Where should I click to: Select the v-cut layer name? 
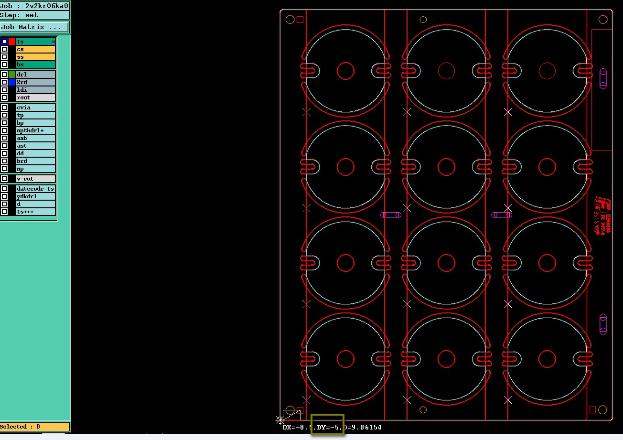tap(36, 179)
